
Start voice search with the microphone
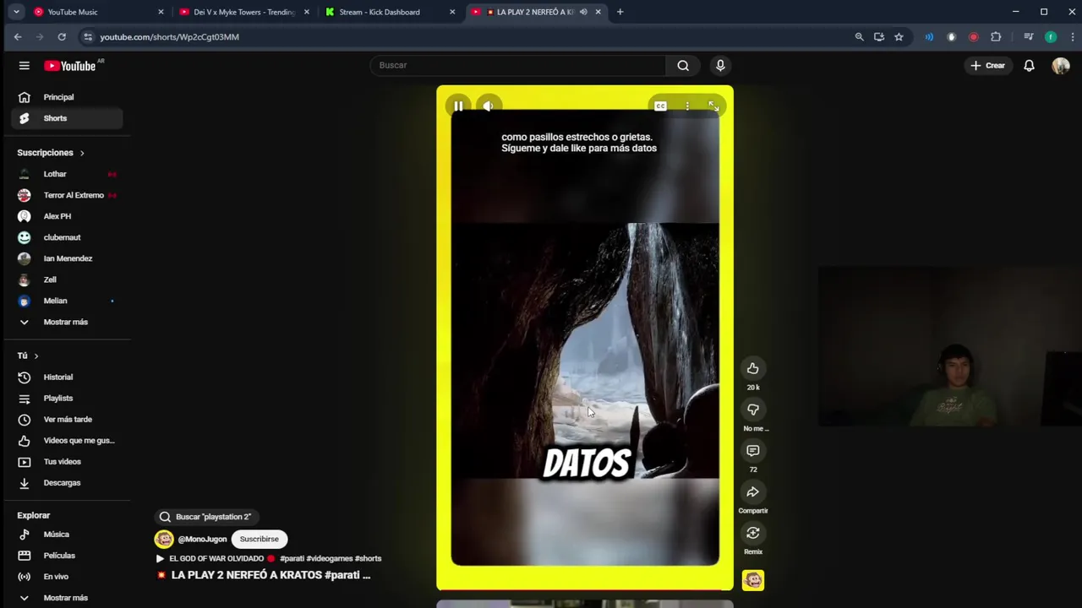pyautogui.click(x=720, y=65)
